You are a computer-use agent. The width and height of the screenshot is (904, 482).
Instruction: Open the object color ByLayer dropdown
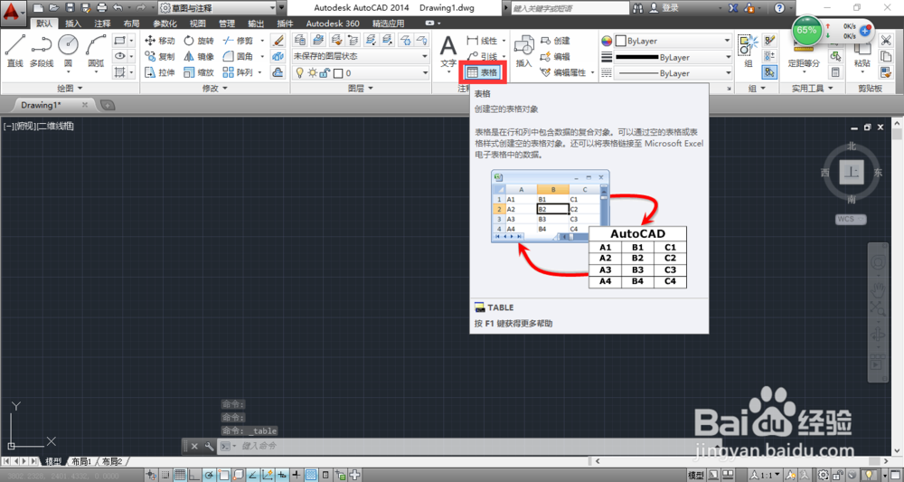[673, 41]
